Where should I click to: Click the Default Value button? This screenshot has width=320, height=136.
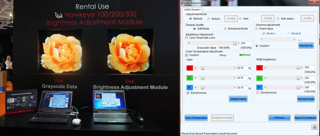point(238,99)
